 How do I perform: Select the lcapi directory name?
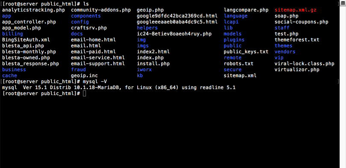[x=231, y=22]
